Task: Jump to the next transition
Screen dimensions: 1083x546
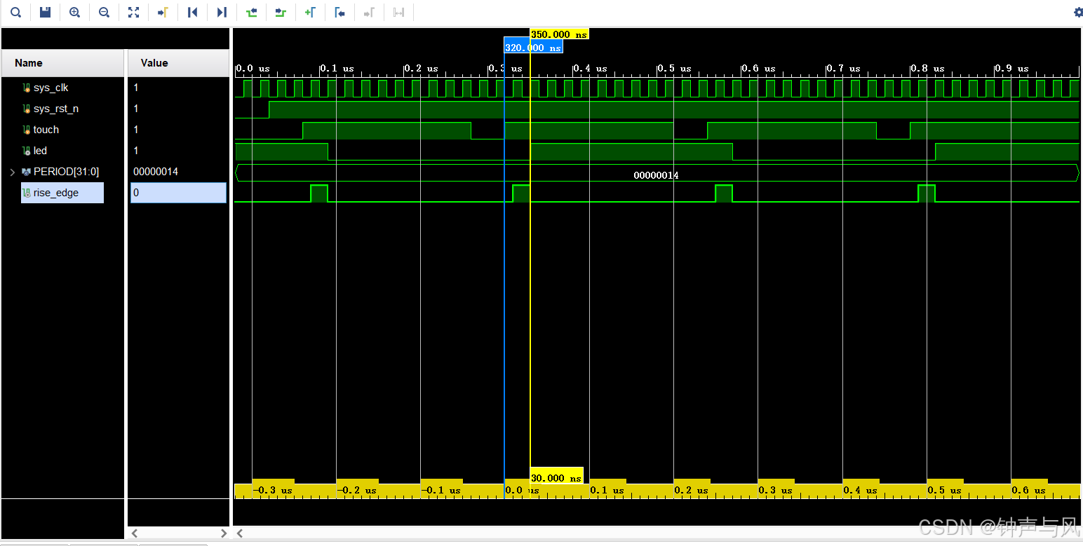Action: tap(281, 12)
